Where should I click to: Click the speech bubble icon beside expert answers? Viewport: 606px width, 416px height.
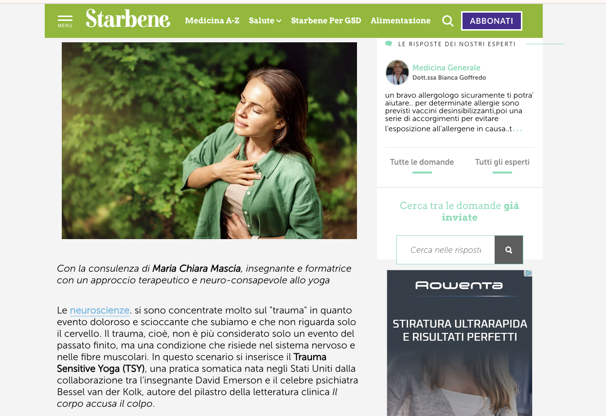389,44
